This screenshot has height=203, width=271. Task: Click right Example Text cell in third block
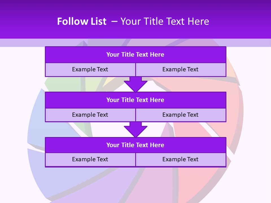click(x=181, y=159)
